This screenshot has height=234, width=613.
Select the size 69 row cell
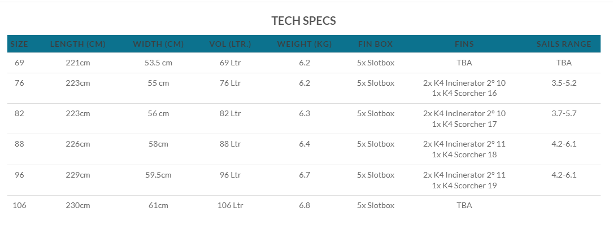tap(19, 63)
